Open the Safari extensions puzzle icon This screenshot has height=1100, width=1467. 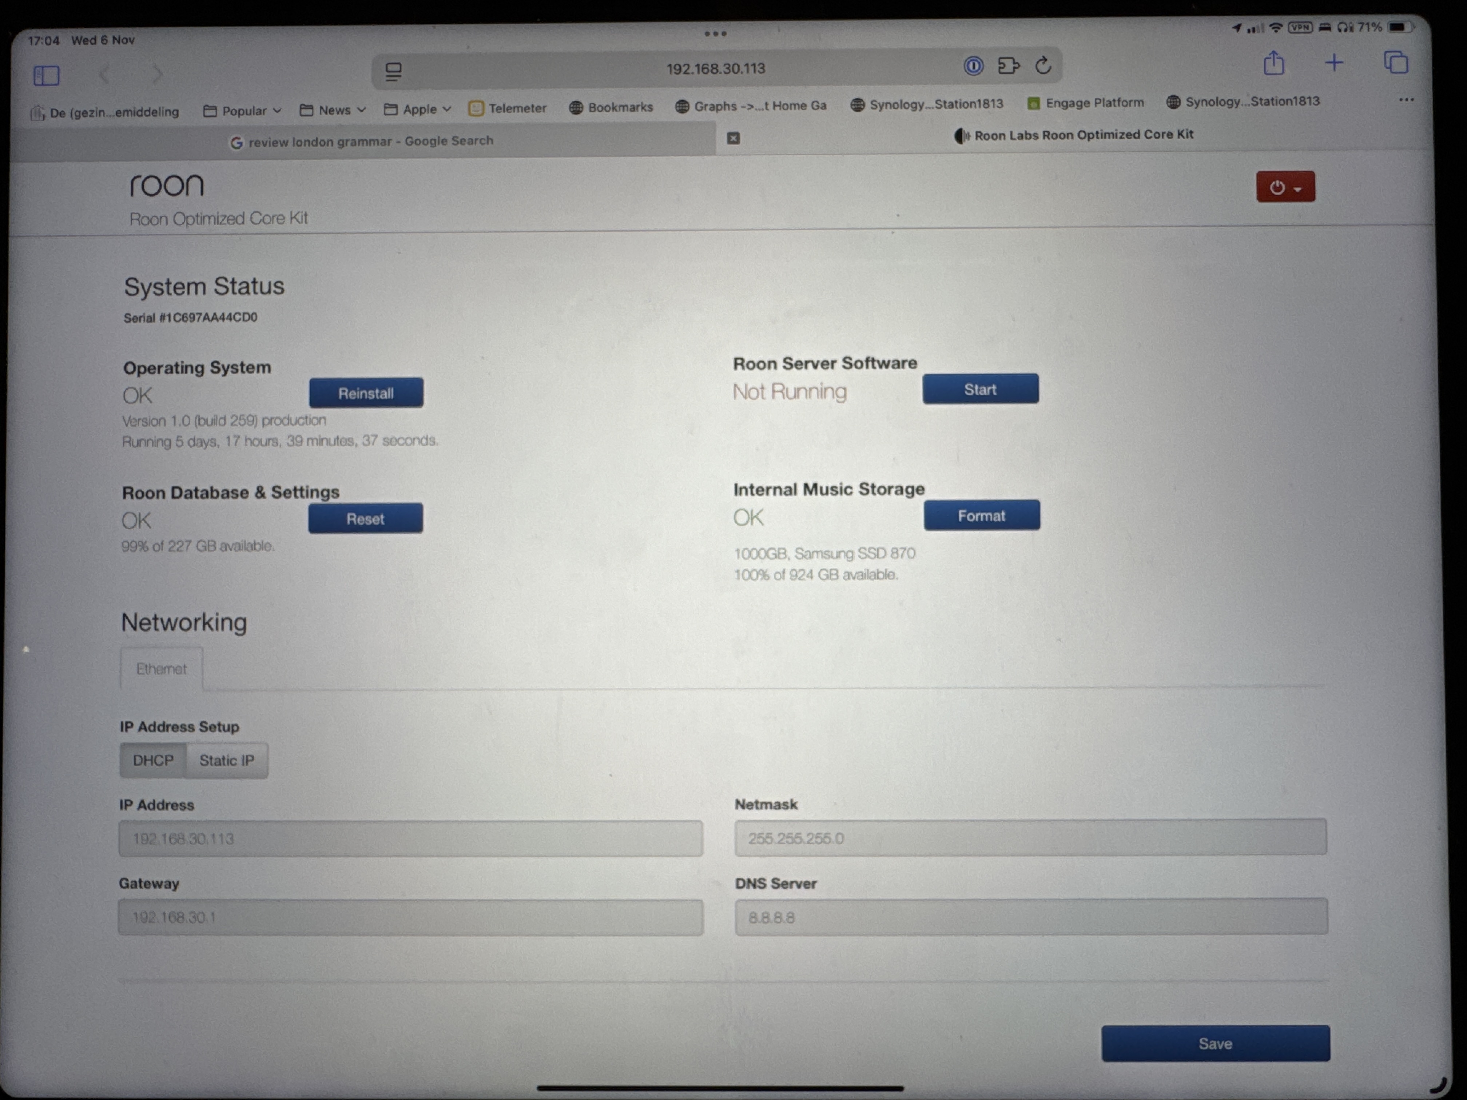click(1008, 65)
